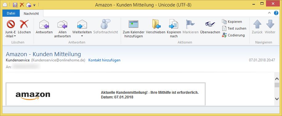Viewport: 282px width, 116px height.
Task: Click the message scrollbar thumb
Action: pyautogui.click(x=277, y=85)
